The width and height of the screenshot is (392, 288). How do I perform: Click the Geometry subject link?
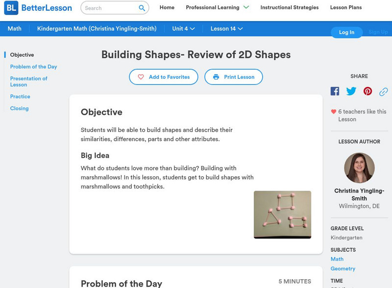pyautogui.click(x=343, y=268)
